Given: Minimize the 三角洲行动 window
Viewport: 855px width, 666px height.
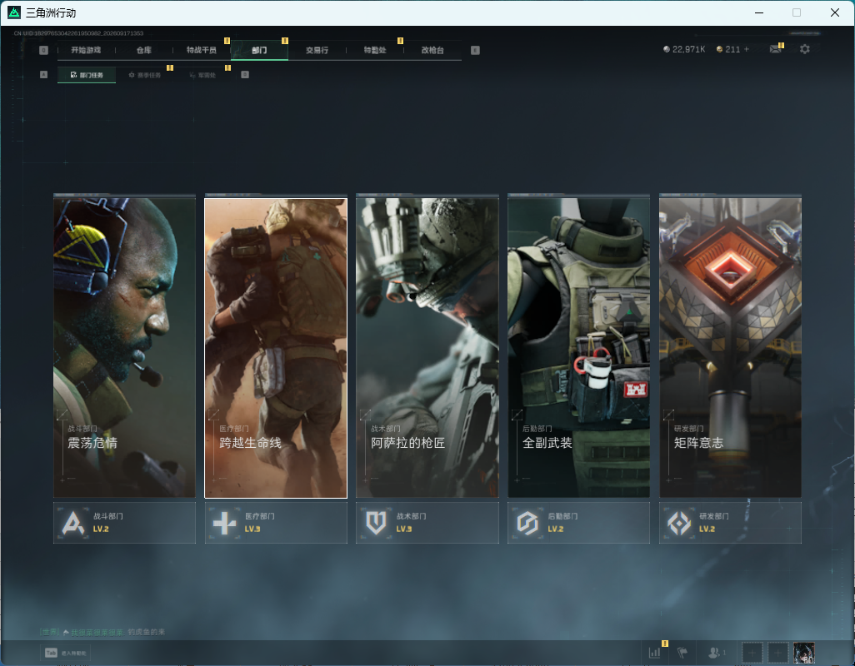Looking at the screenshot, I should [759, 12].
